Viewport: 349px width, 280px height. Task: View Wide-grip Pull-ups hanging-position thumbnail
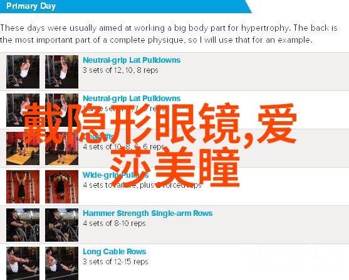tap(23, 187)
